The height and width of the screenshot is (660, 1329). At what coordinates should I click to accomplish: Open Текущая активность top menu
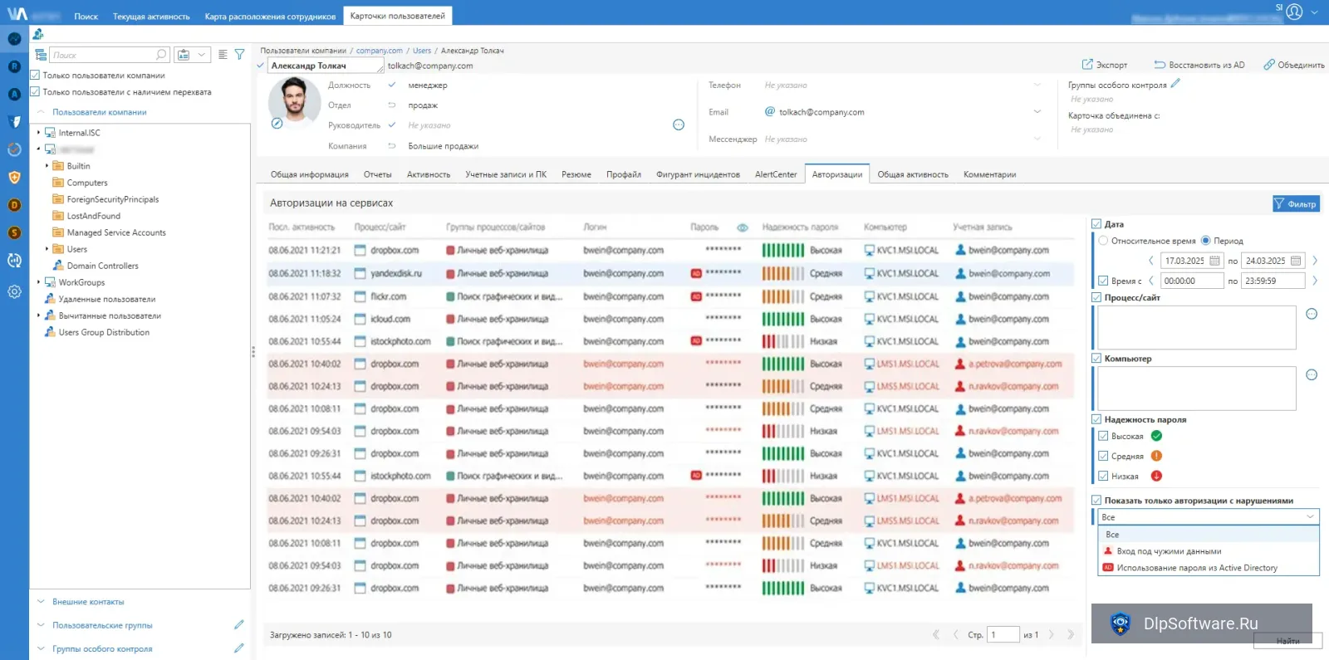151,16
